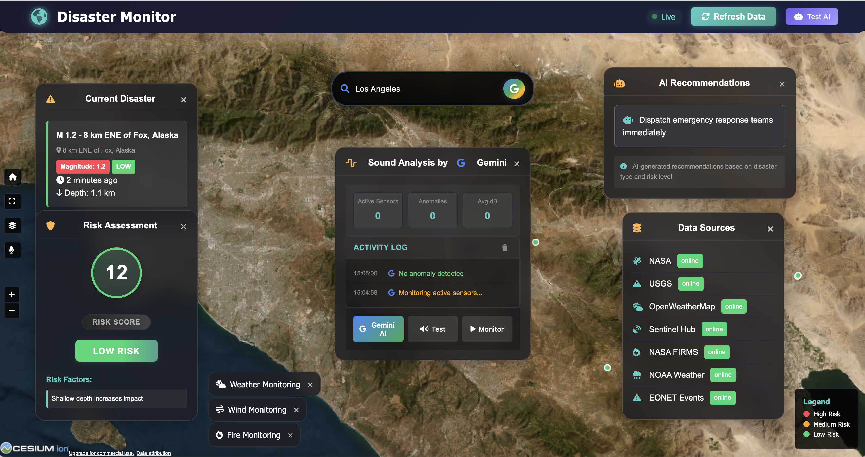Open the Data attribution link
The width and height of the screenshot is (865, 457).
point(153,453)
